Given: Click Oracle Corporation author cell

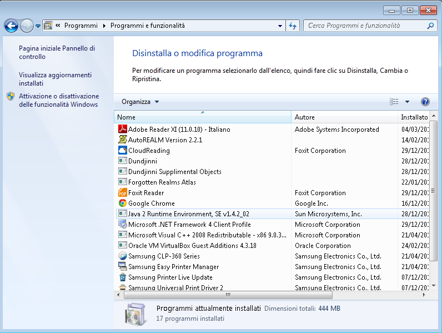Looking at the screenshot, I should [323, 246].
